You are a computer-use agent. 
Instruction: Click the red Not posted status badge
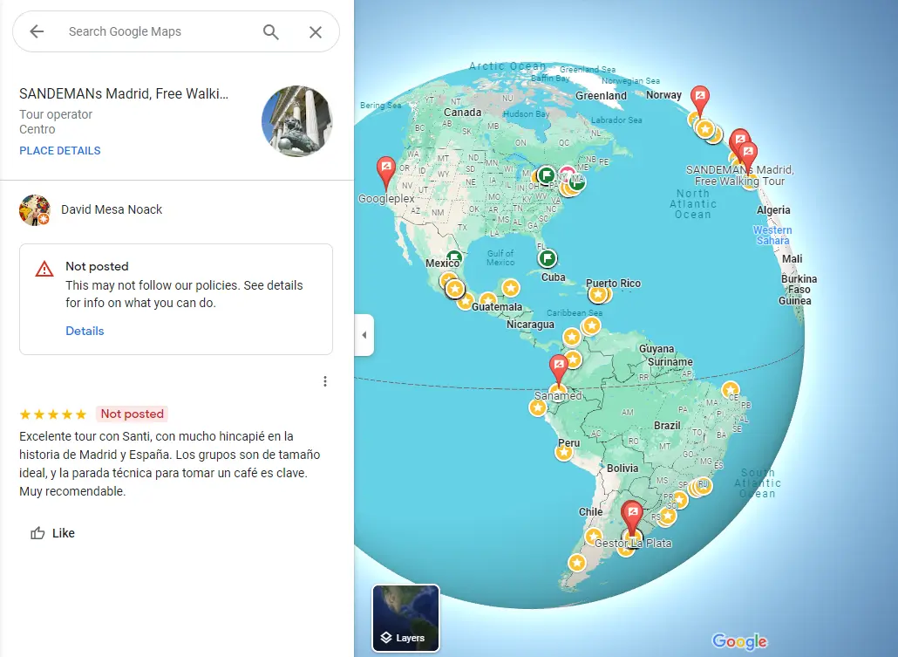[x=133, y=414]
